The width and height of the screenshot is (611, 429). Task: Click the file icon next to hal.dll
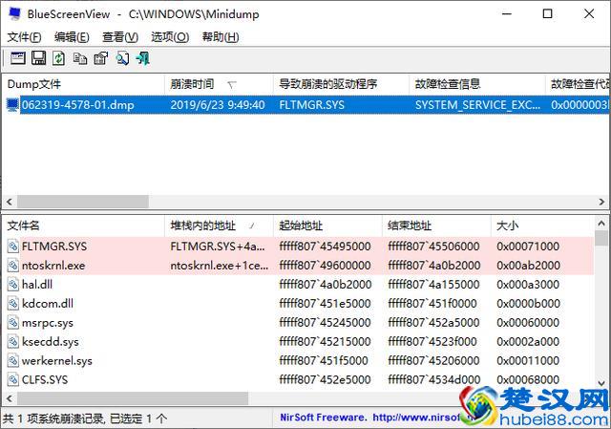point(12,285)
